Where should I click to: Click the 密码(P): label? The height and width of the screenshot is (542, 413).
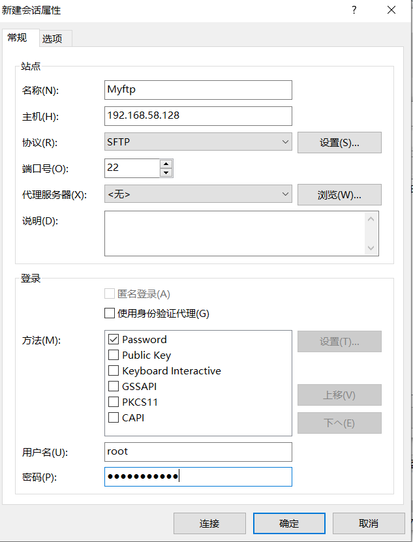tap(39, 477)
